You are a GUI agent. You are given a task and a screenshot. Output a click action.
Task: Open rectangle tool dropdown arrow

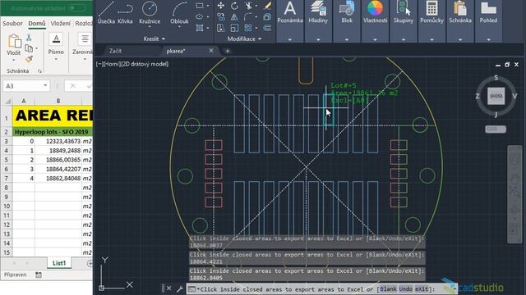[x=208, y=6]
